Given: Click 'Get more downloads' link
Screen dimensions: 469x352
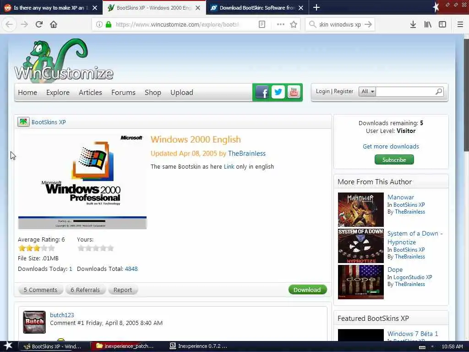Looking at the screenshot, I should (391, 146).
